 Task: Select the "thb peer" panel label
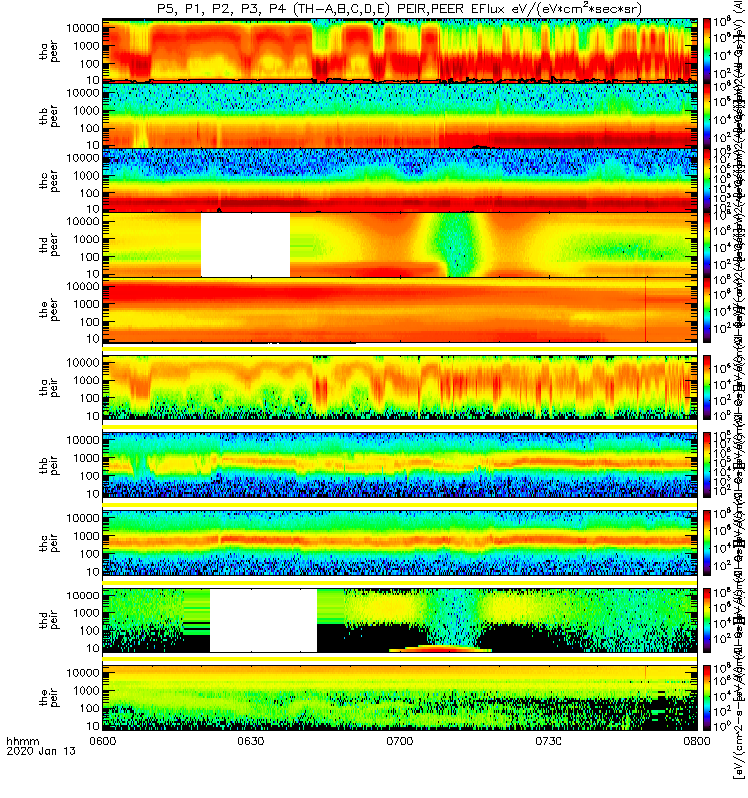point(49,116)
